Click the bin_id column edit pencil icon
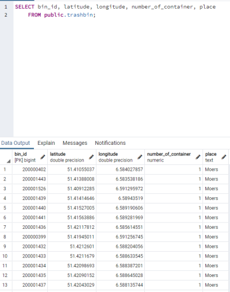Screen dimensions: 230x292 (x=43, y=157)
